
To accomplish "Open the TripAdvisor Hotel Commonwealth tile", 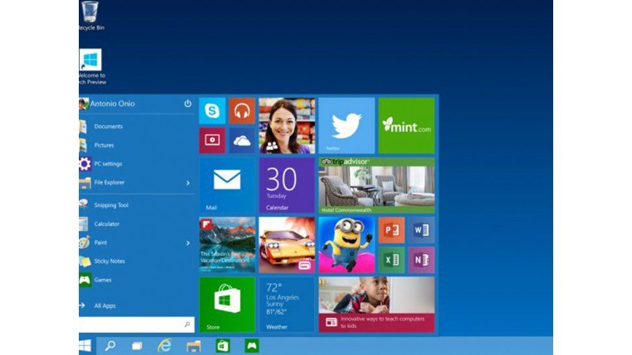I will click(x=377, y=185).
